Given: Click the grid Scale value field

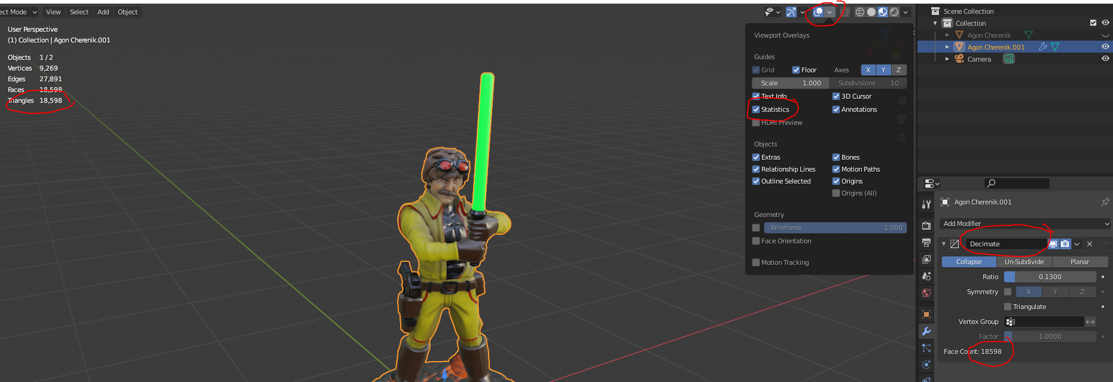Looking at the screenshot, I should pyautogui.click(x=791, y=83).
